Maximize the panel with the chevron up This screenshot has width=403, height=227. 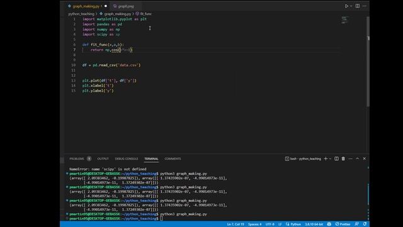(x=357, y=159)
